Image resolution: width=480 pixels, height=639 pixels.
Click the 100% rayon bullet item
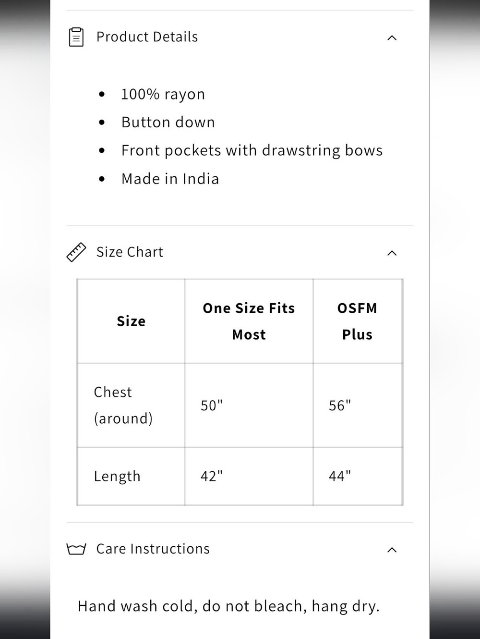pyautogui.click(x=163, y=94)
